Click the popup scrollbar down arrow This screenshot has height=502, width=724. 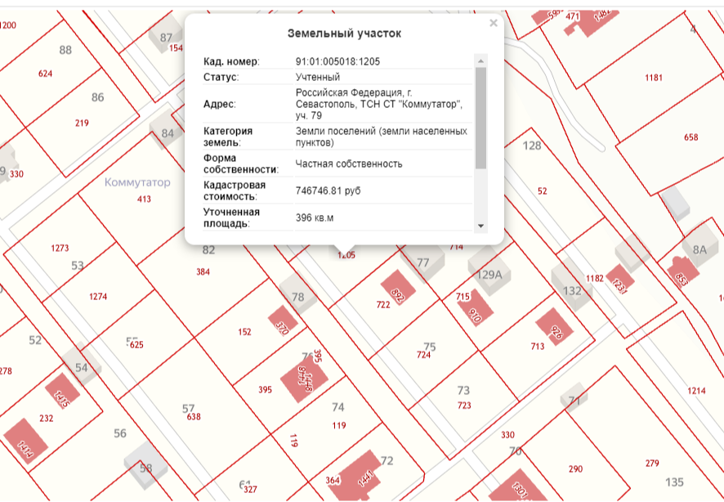pos(480,226)
